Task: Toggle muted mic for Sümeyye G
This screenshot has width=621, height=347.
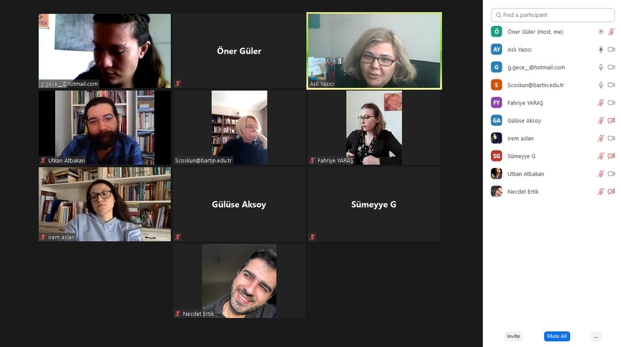Action: pos(601,156)
